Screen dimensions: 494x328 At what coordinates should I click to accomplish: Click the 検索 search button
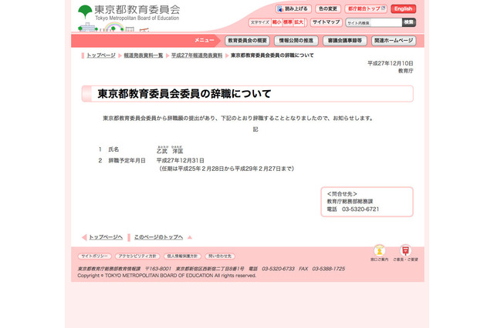tap(409, 22)
